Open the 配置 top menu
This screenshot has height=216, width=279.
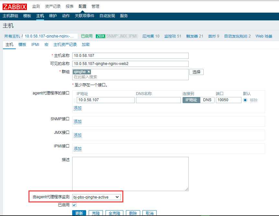point(83,6)
